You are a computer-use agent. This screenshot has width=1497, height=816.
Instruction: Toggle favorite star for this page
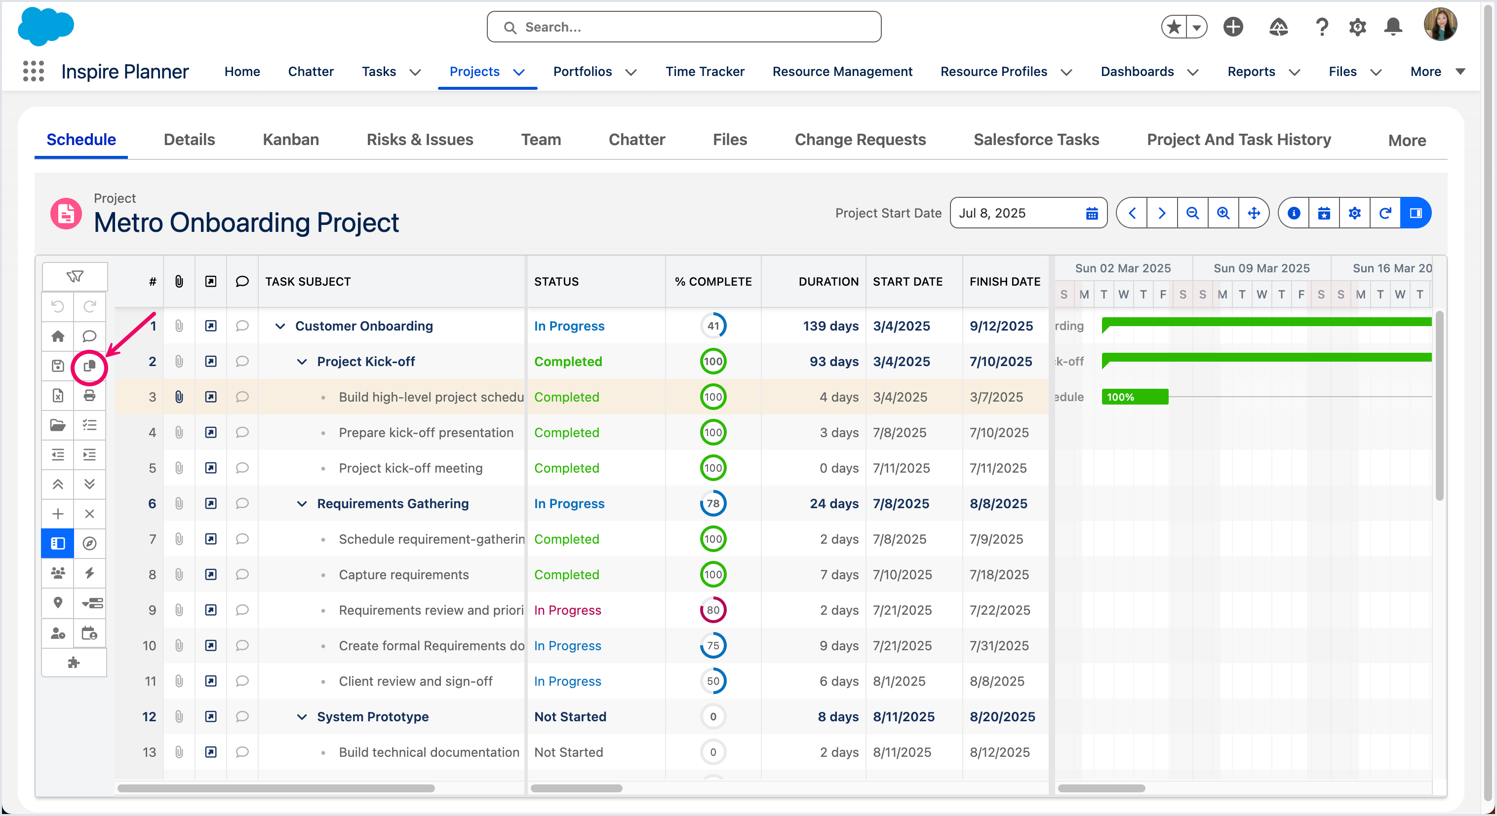tap(1174, 27)
